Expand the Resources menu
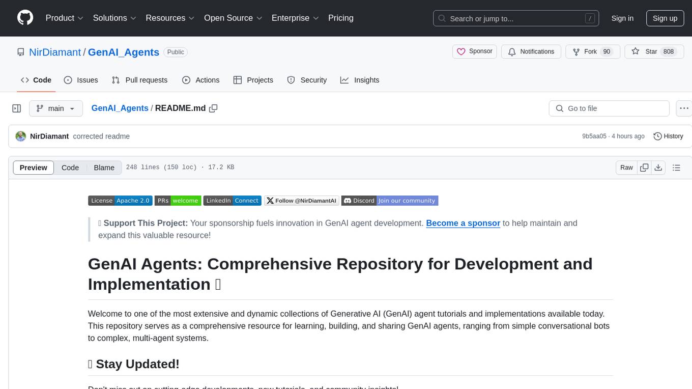The image size is (692, 389). [170, 18]
